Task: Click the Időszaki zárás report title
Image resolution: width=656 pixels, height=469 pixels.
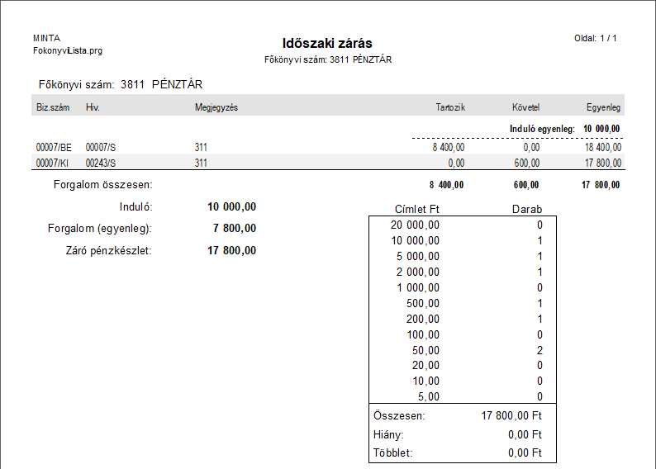Action: click(x=327, y=44)
